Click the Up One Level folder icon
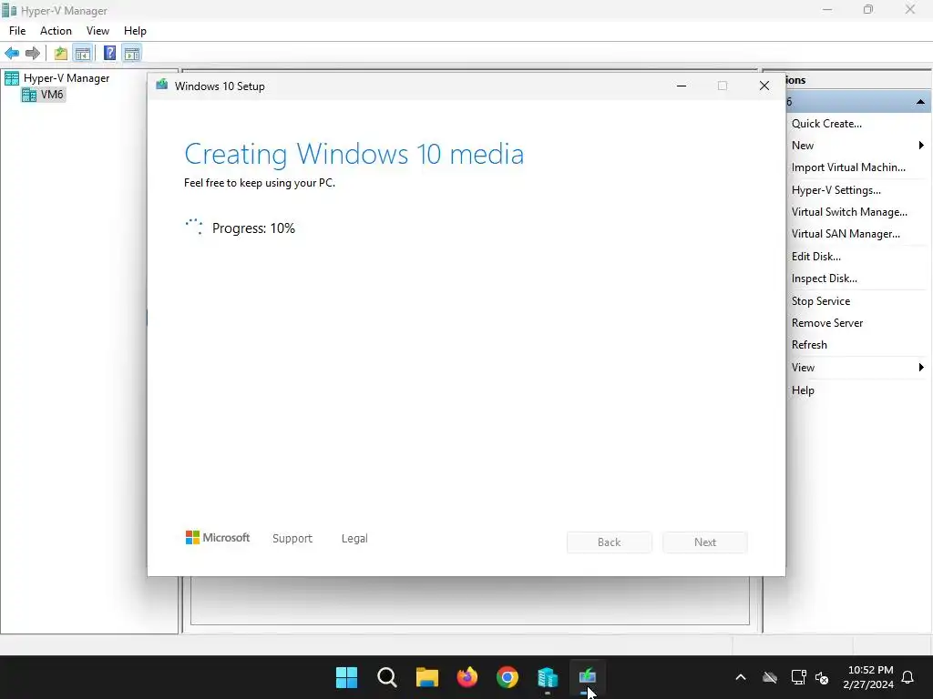The height and width of the screenshot is (699, 933). coord(61,54)
